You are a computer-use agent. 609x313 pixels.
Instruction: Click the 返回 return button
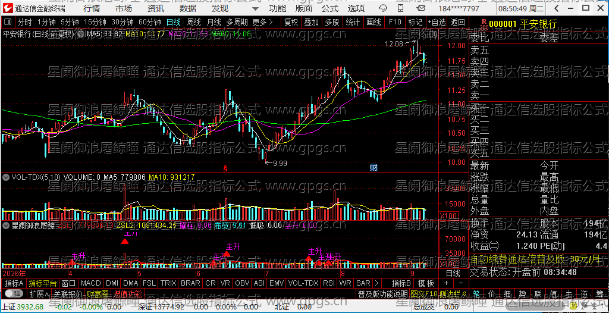(458, 22)
